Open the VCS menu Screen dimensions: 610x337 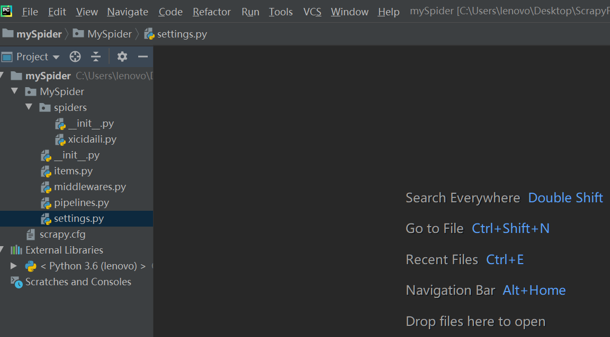pyautogui.click(x=312, y=12)
